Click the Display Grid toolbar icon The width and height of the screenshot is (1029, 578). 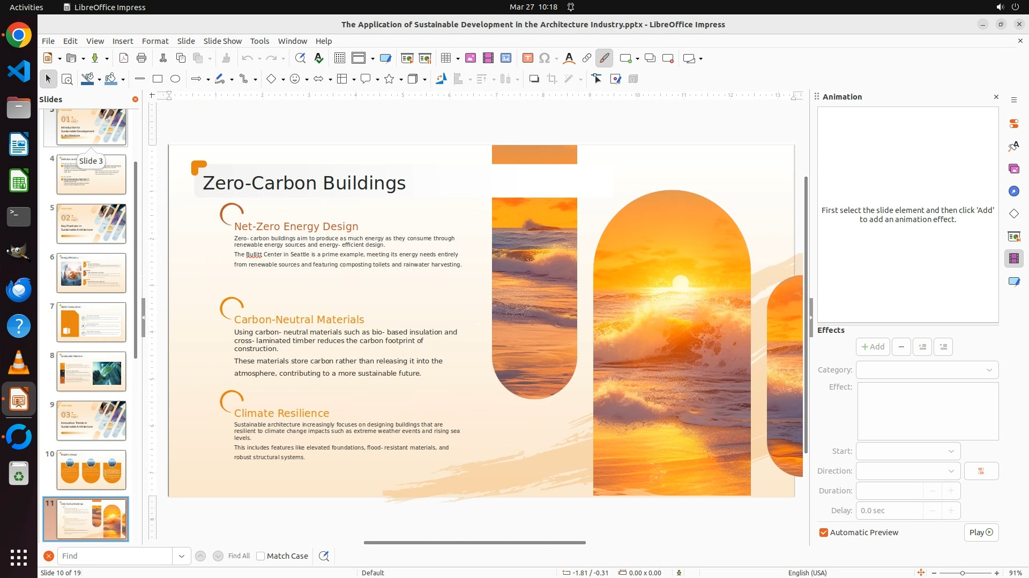339,58
